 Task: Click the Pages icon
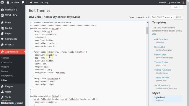pyautogui.click(x=2, y=34)
